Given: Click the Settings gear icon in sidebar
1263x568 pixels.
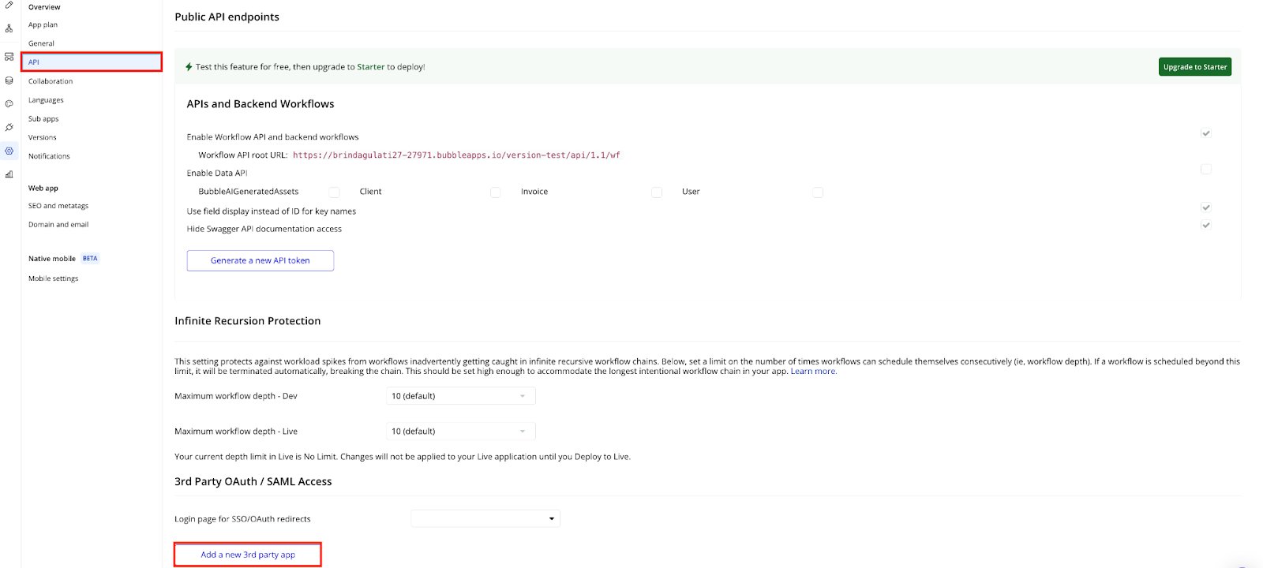Looking at the screenshot, I should point(9,151).
